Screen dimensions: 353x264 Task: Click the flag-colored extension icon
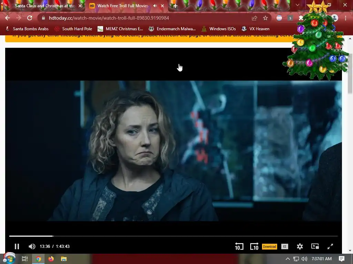[279, 18]
